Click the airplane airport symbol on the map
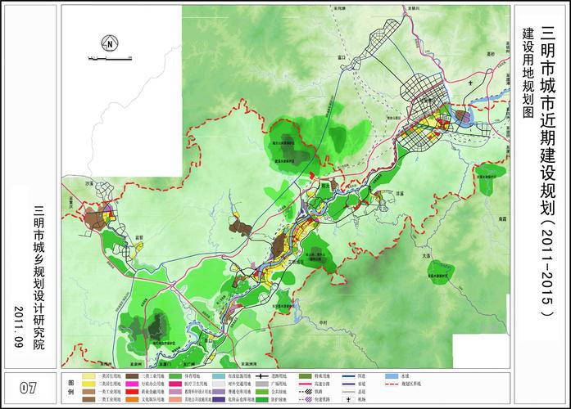This screenshot has height=409, width=571. pyautogui.click(x=469, y=83)
